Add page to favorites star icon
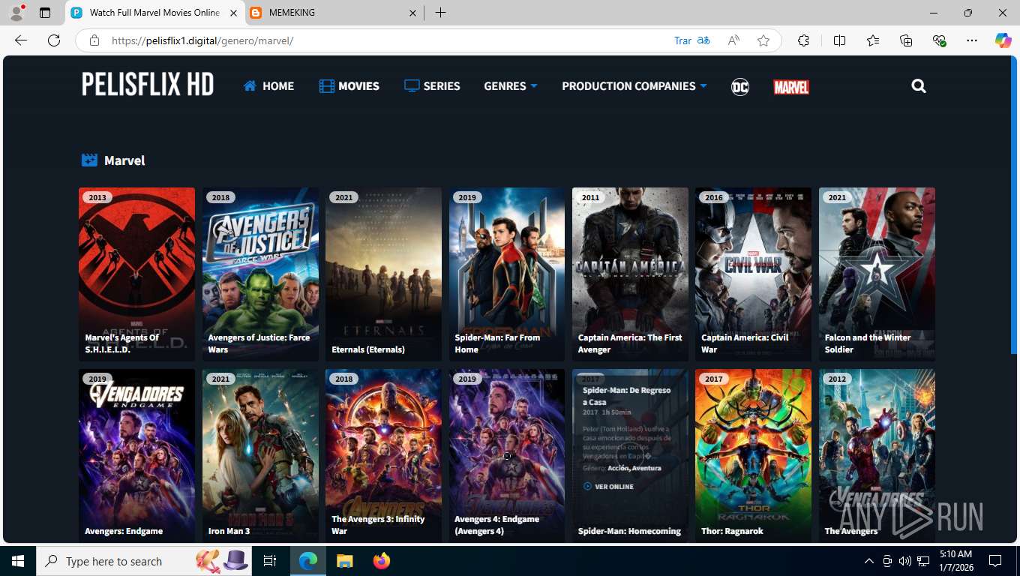This screenshot has height=576, width=1020. (x=763, y=40)
